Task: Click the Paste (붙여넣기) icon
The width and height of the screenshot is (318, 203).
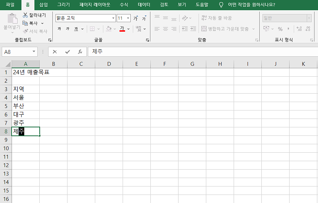Action: pyautogui.click(x=12, y=19)
